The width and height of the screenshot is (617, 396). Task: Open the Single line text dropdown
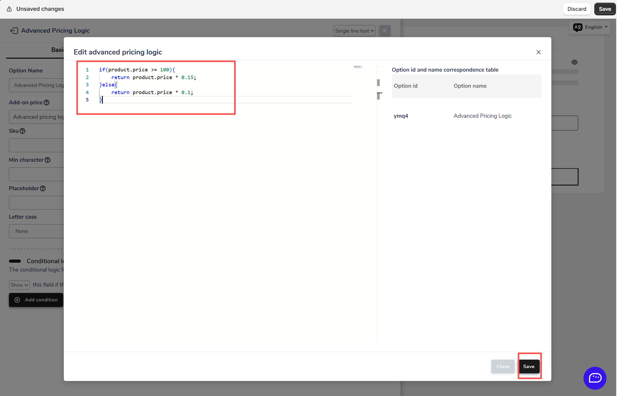[354, 31]
